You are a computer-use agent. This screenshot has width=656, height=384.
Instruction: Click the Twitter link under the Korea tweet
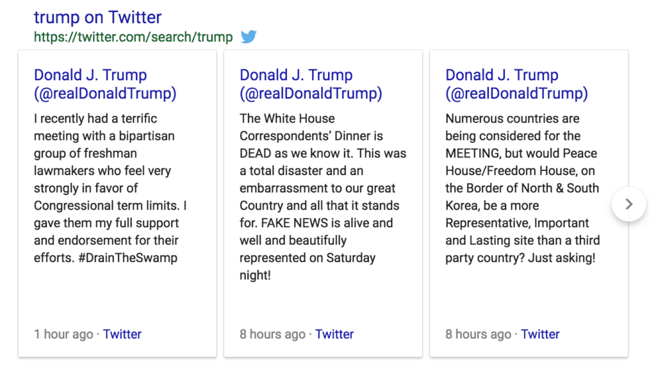point(540,334)
